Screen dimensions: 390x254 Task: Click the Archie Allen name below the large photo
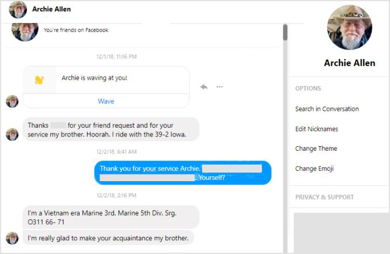coord(349,62)
